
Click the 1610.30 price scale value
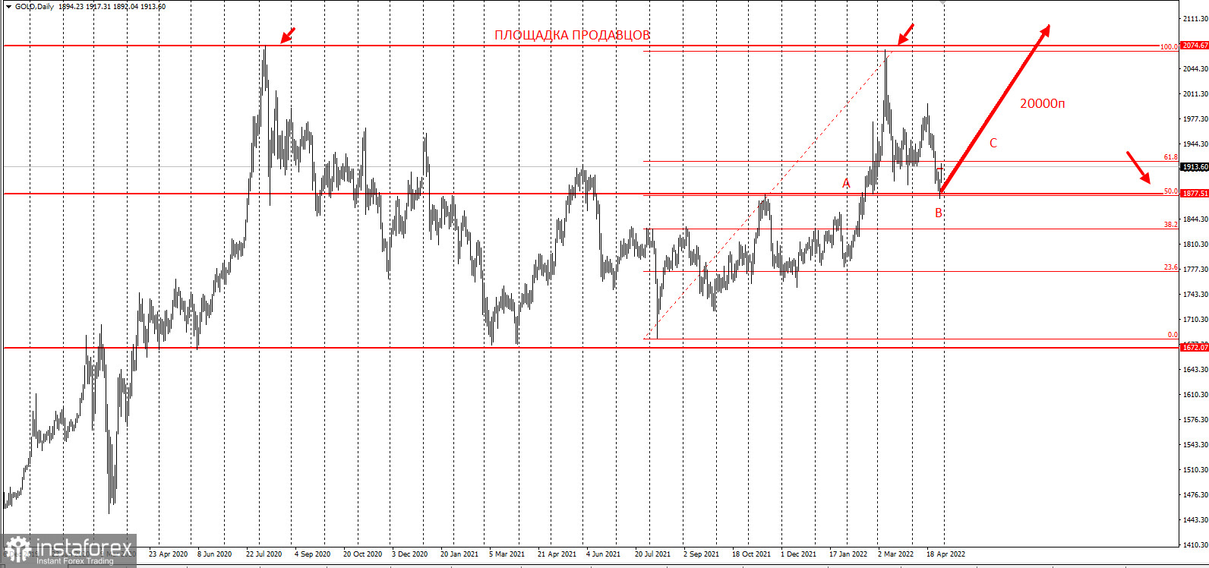point(1195,395)
